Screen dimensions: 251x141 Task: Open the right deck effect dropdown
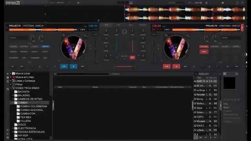231,38
